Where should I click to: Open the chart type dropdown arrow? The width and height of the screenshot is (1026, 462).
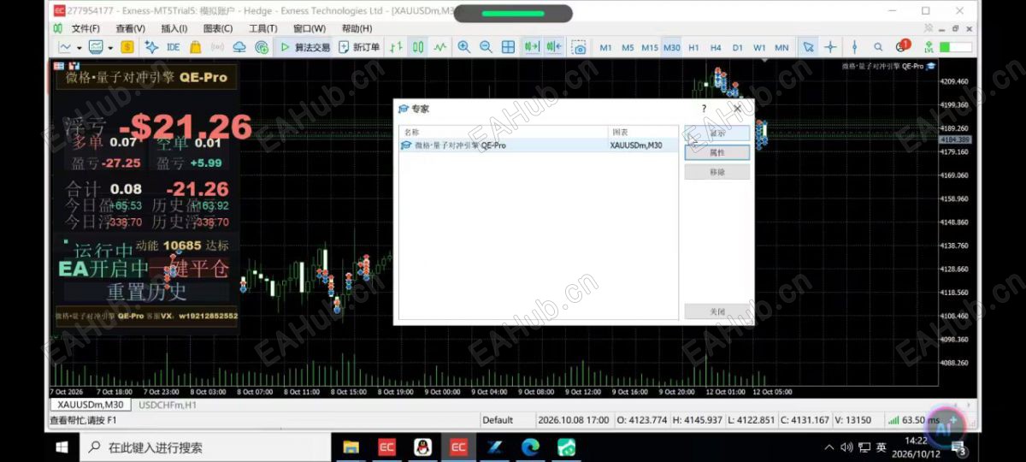pyautogui.click(x=79, y=48)
